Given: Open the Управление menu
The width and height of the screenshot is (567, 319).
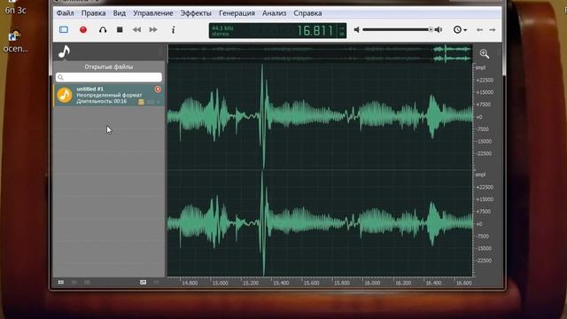Looking at the screenshot, I should point(153,13).
